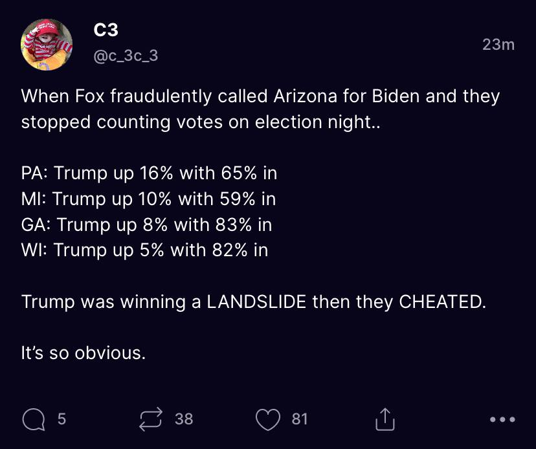Click the sentence containing LANDSLIDE
This screenshot has width=536, height=449.
click(x=253, y=301)
